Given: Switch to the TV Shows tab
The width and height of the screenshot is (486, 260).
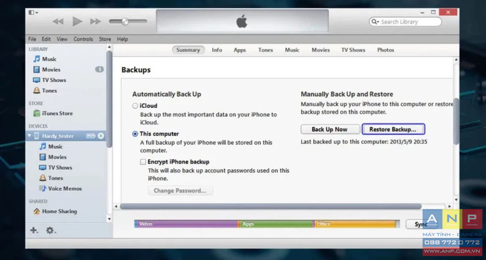Looking at the screenshot, I should [353, 50].
